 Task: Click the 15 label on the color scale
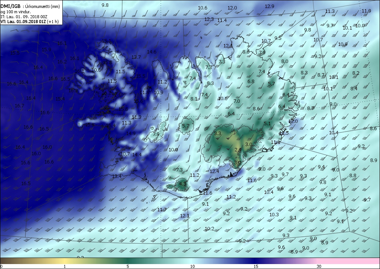point(256,266)
